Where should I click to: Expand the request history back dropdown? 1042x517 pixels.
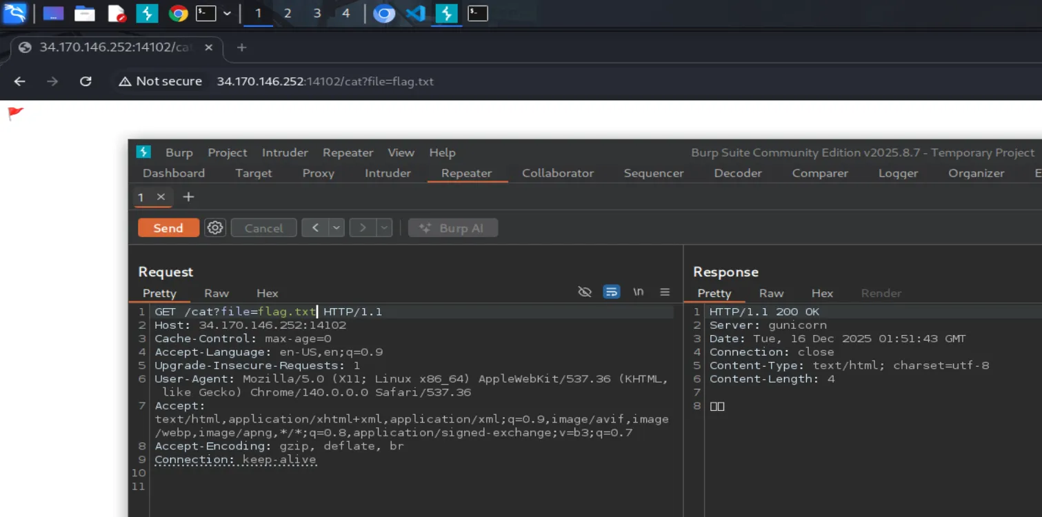point(337,228)
